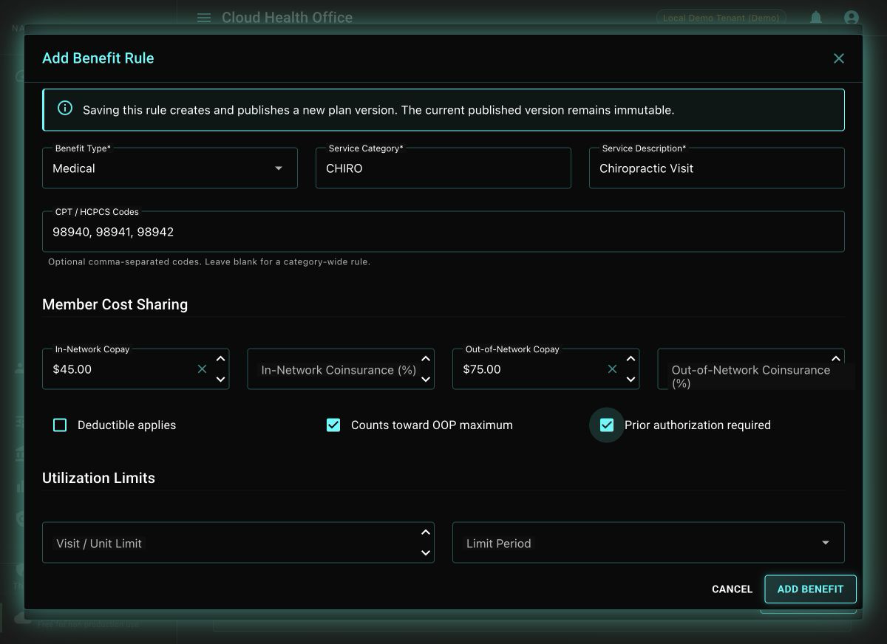The width and height of the screenshot is (887, 644).
Task: Click the Service Description field
Action: click(717, 168)
